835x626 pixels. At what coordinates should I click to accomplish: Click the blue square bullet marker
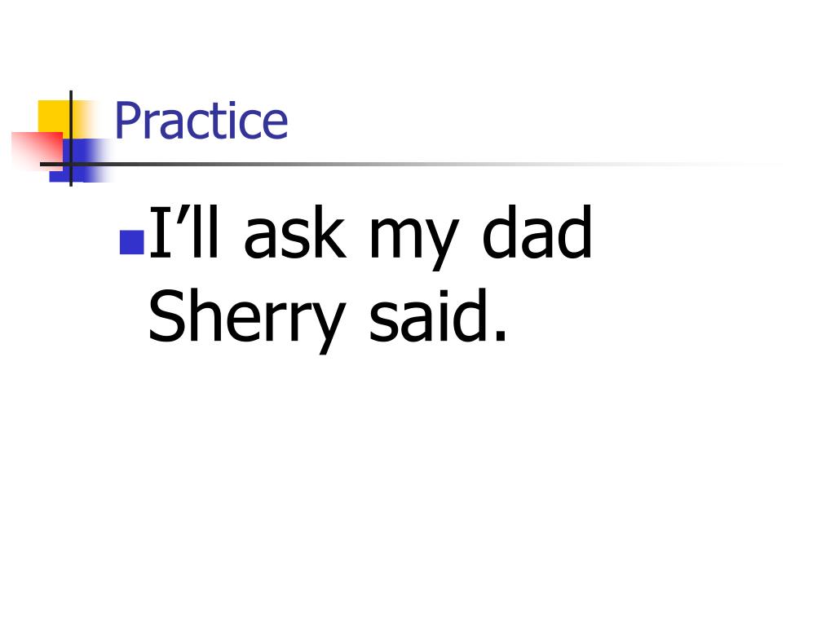[132, 242]
